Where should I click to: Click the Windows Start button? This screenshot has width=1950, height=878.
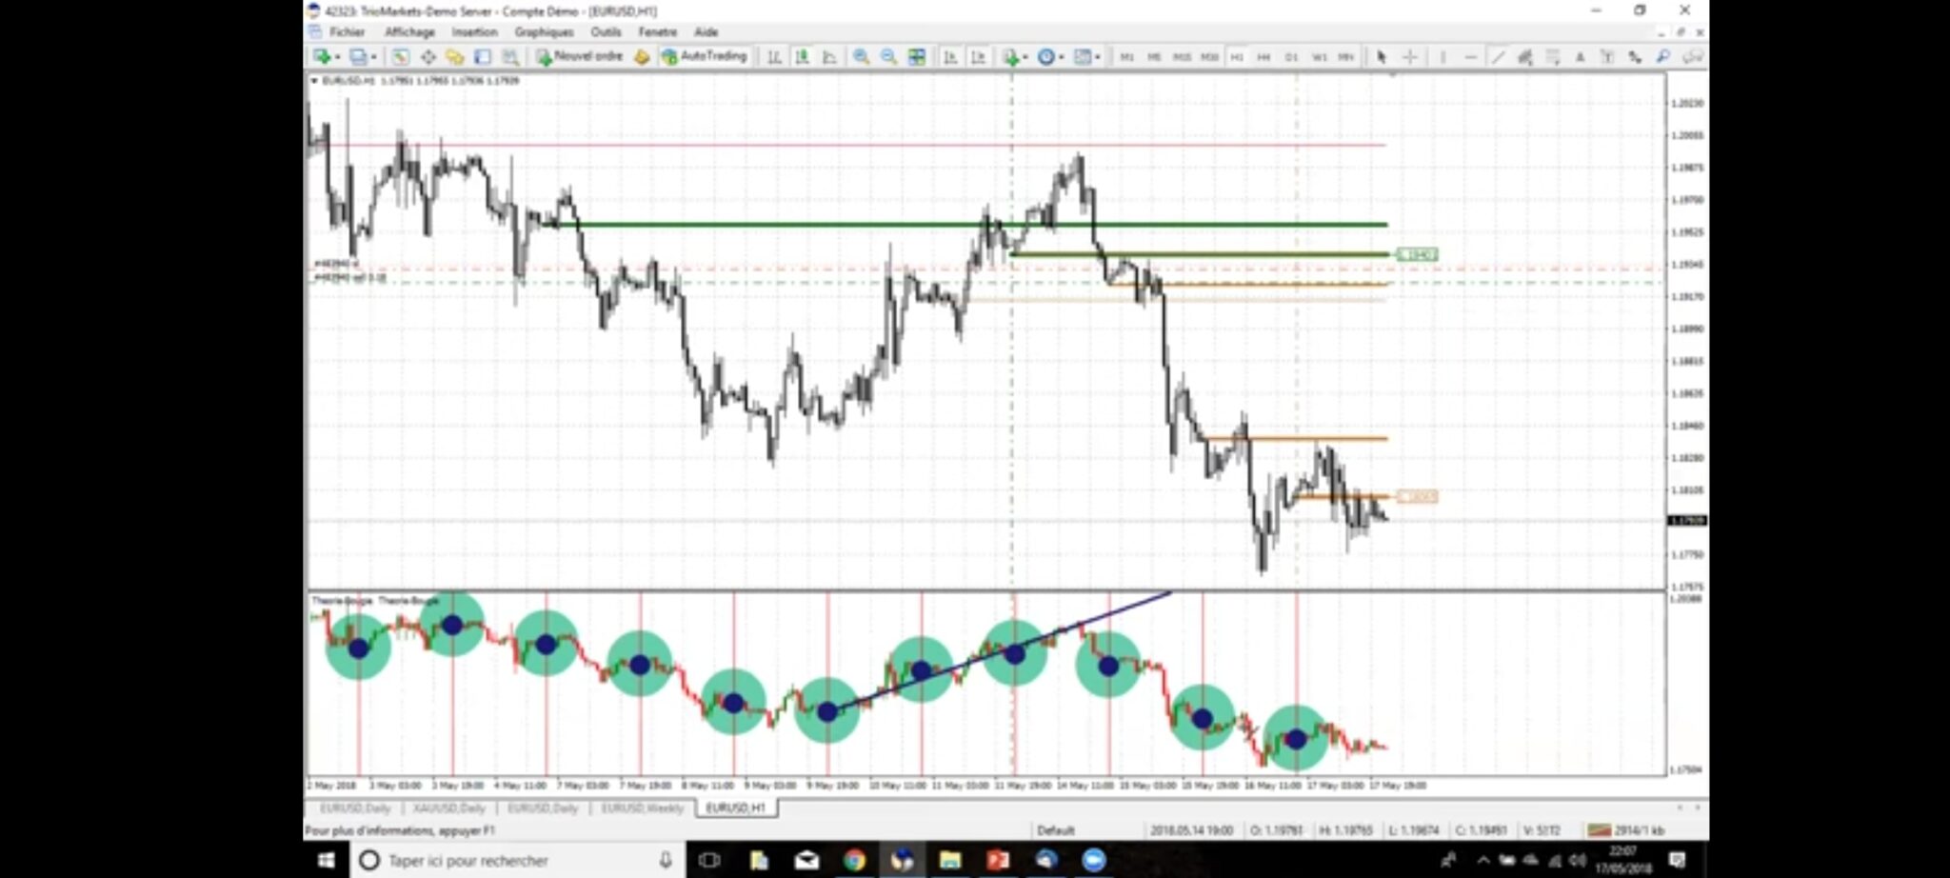[x=326, y=860]
